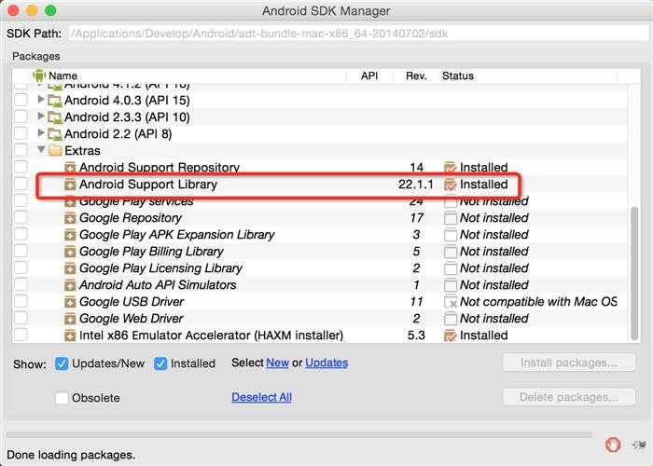
Task: Expand the Android 2.2 (API 8) node
Action: click(41, 132)
